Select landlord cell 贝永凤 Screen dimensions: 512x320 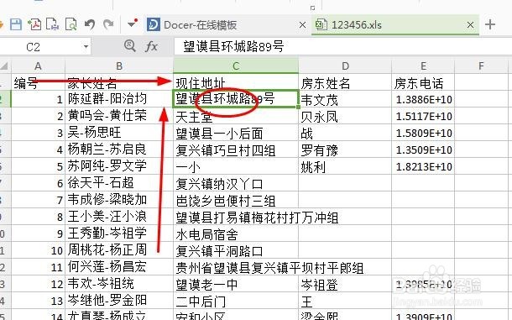point(345,117)
